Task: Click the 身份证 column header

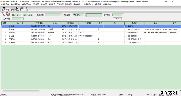Action: click(134, 23)
